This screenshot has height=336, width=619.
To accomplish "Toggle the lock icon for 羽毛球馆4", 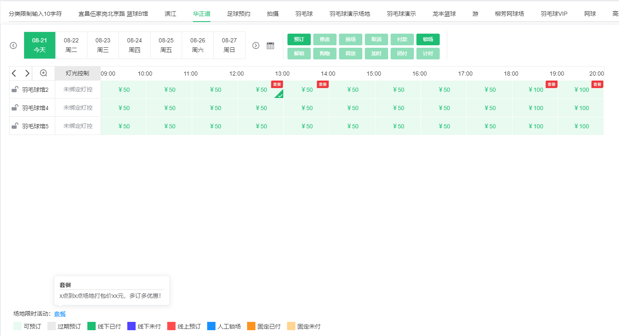I will tap(15, 108).
